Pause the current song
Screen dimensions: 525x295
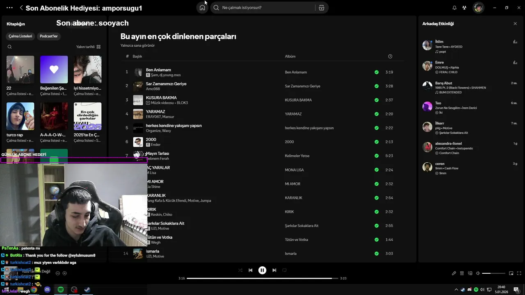pos(262,270)
